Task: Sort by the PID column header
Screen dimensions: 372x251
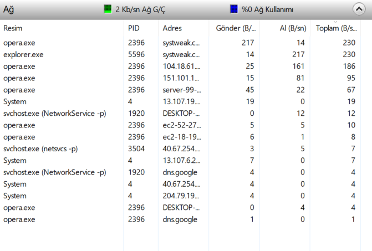Action: 134,28
